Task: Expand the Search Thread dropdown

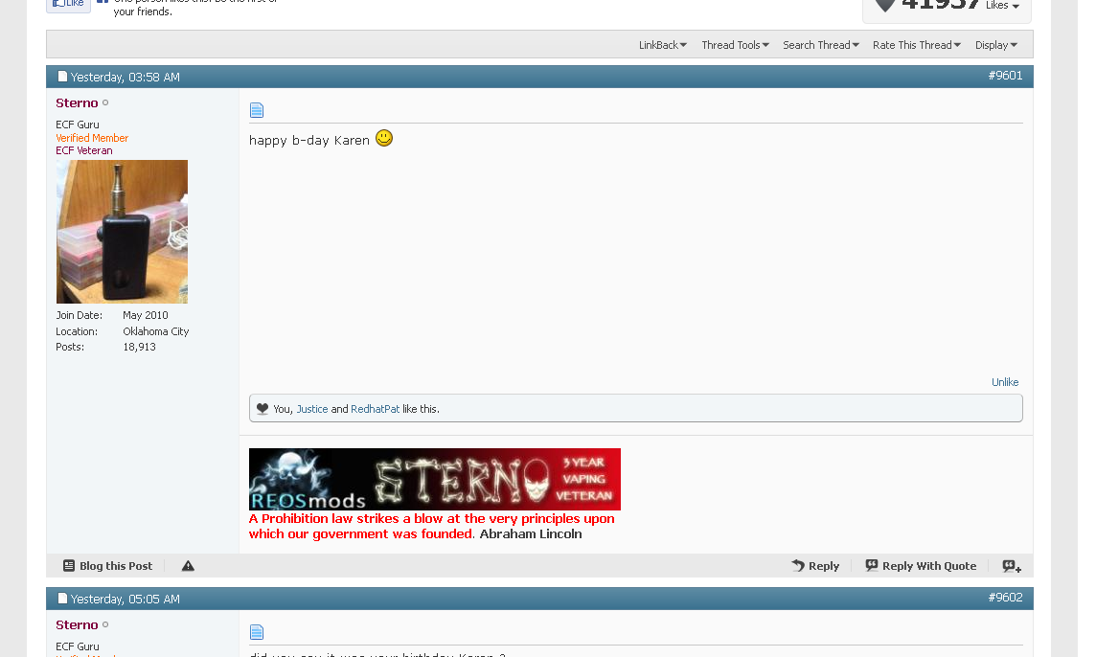Action: 821,45
